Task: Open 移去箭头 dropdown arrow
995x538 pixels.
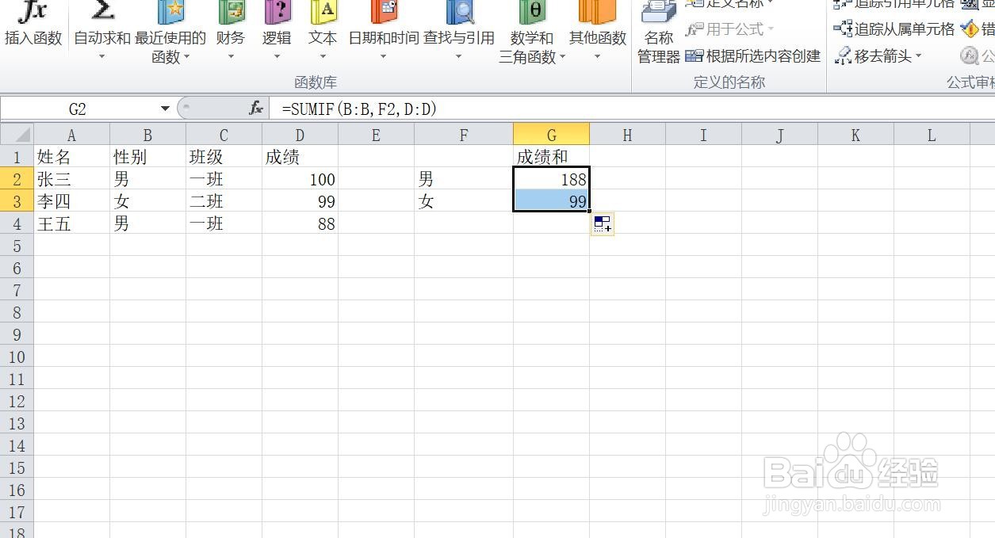Action: tap(919, 56)
